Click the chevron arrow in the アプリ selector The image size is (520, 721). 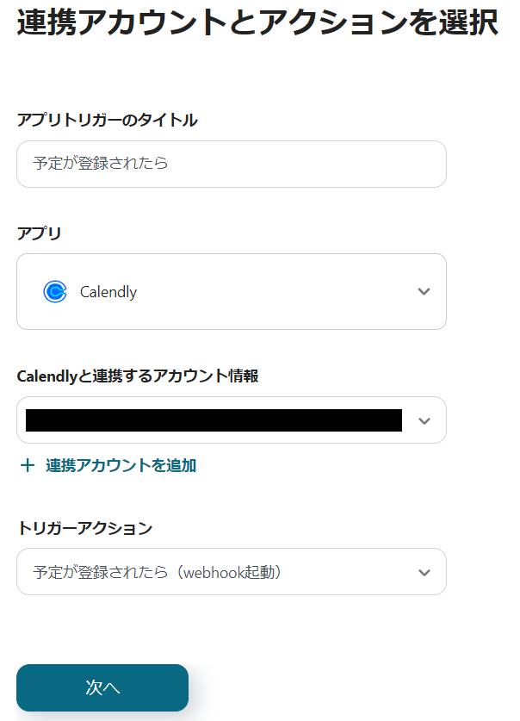pyautogui.click(x=423, y=292)
